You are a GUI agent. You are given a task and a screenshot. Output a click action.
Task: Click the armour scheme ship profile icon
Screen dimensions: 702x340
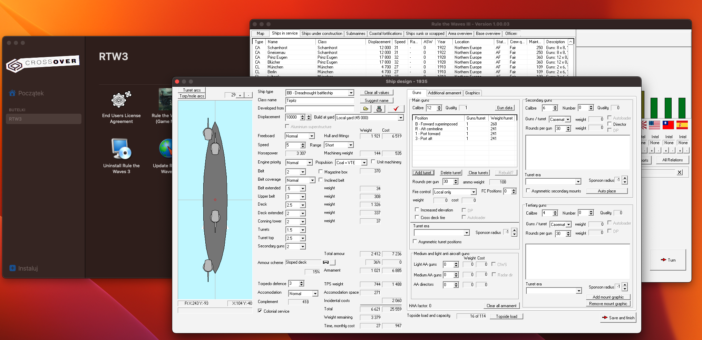[x=325, y=262]
